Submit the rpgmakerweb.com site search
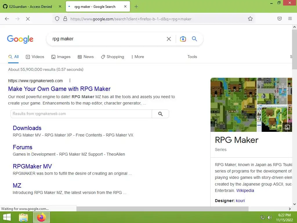 point(160,114)
